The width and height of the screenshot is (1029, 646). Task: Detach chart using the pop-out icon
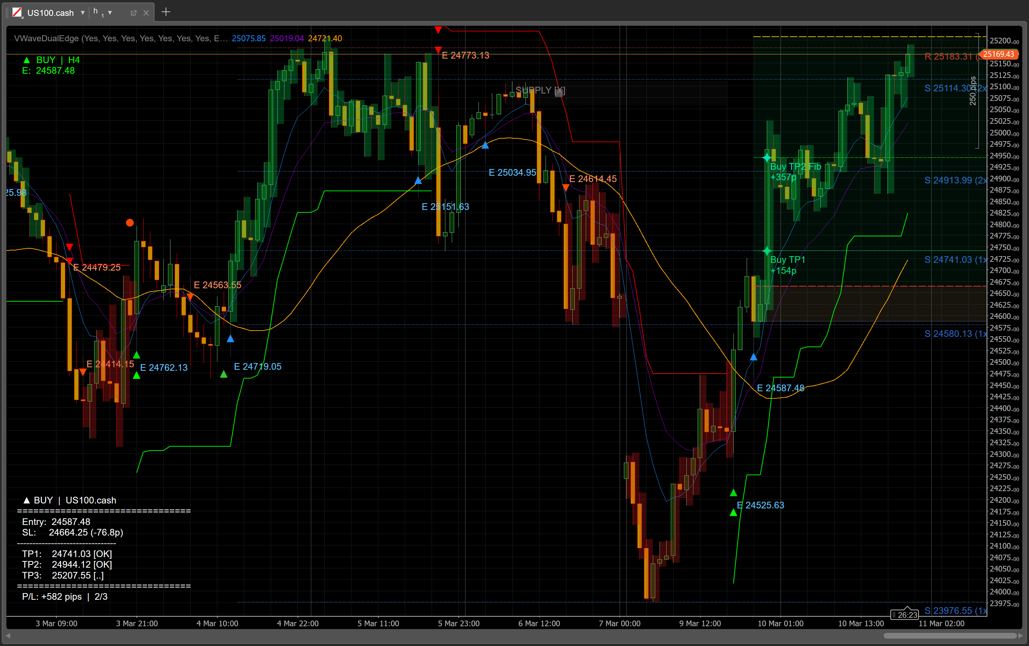(133, 13)
